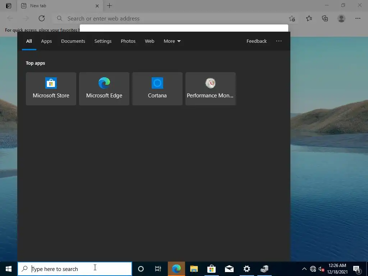
Task: Open Edge Settings and more menu
Action: (358, 18)
